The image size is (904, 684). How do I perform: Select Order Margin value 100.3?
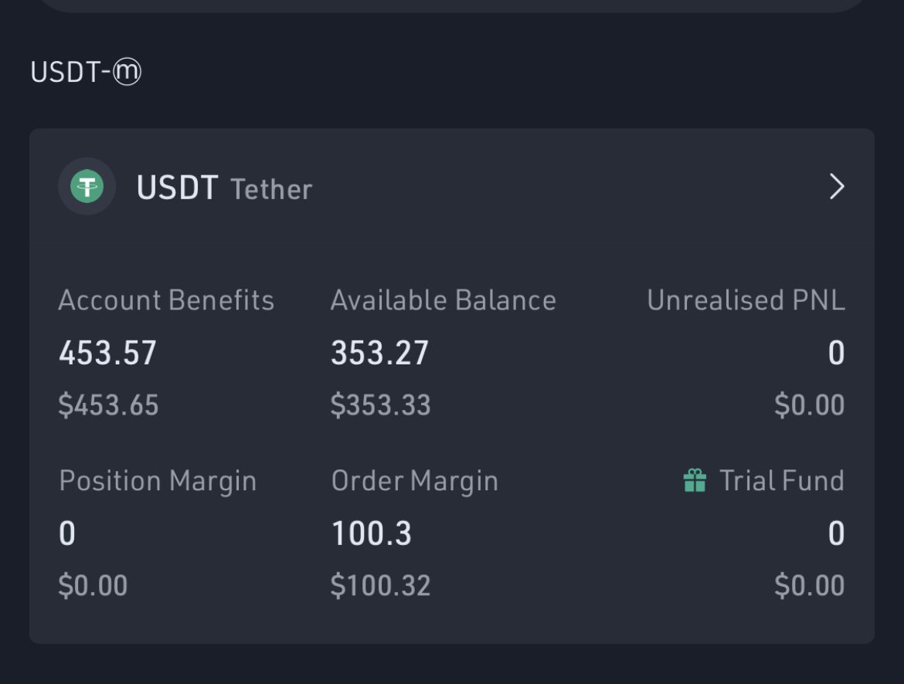point(372,533)
